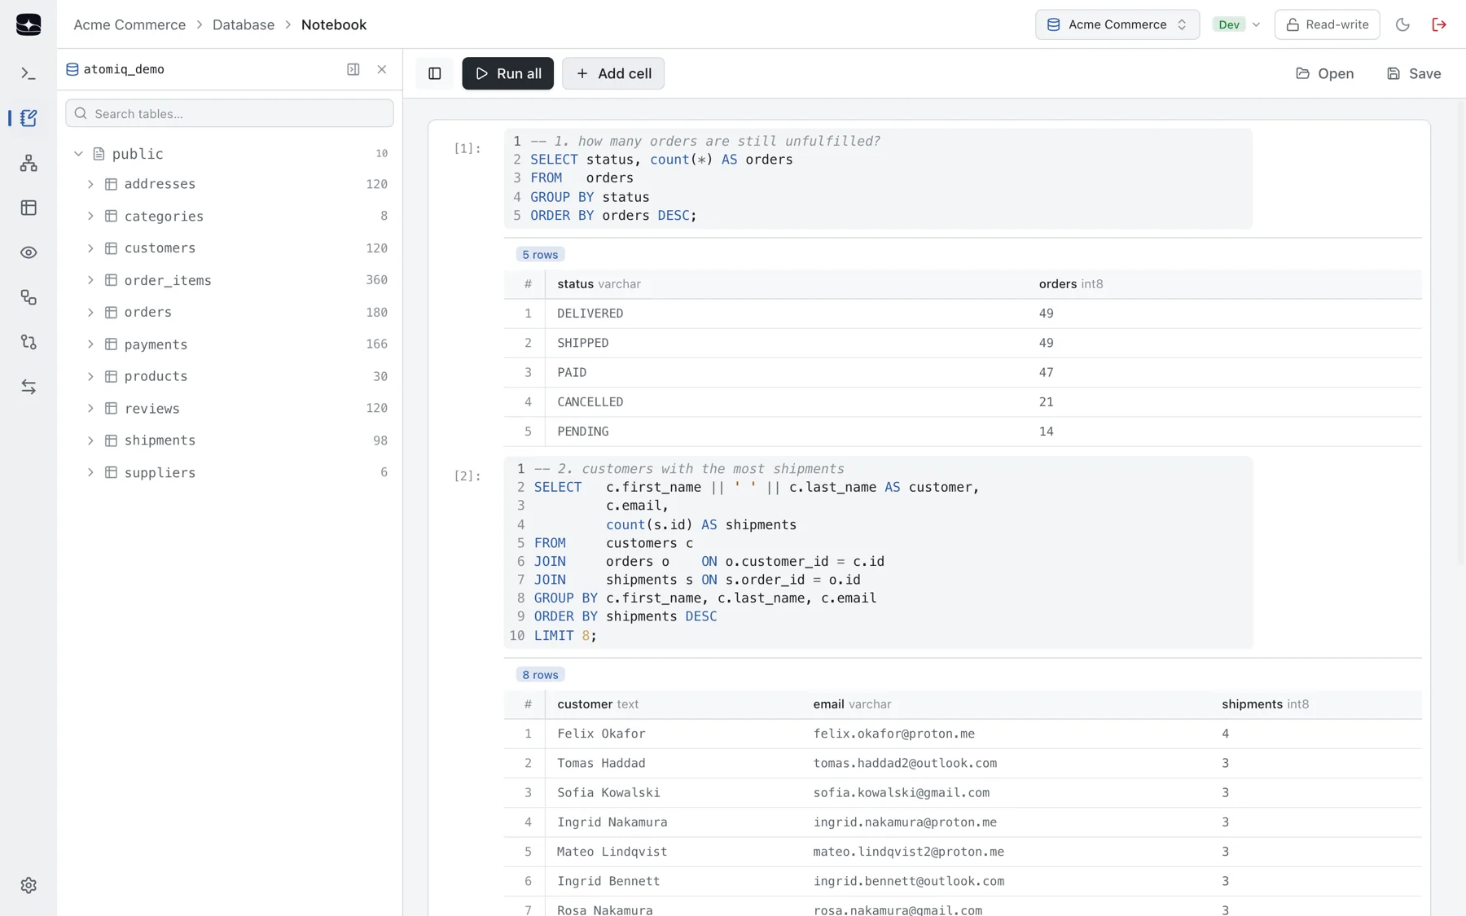The height and width of the screenshot is (916, 1466).
Task: Open the linked shapes sidebar icon
Action: 29,297
